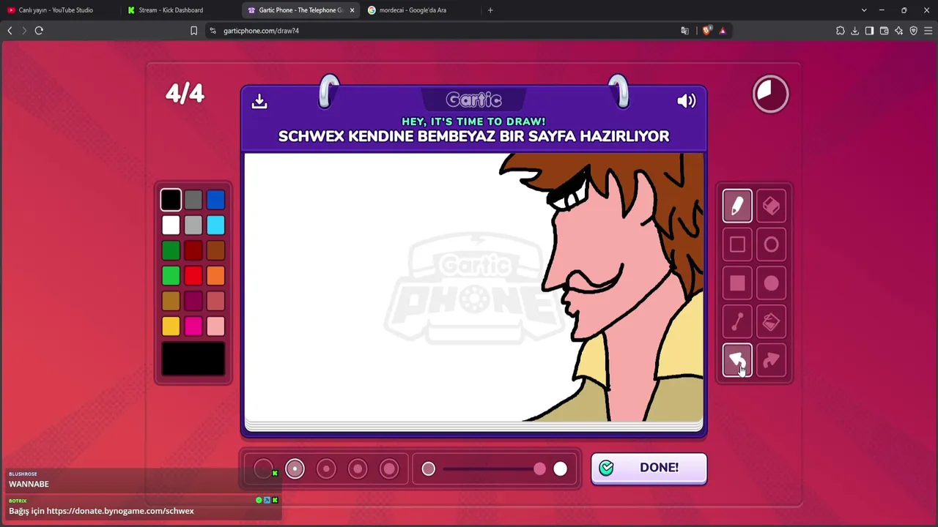Screen dimensions: 938x527
Task: Adjust the opacity slider handle
Action: point(539,469)
